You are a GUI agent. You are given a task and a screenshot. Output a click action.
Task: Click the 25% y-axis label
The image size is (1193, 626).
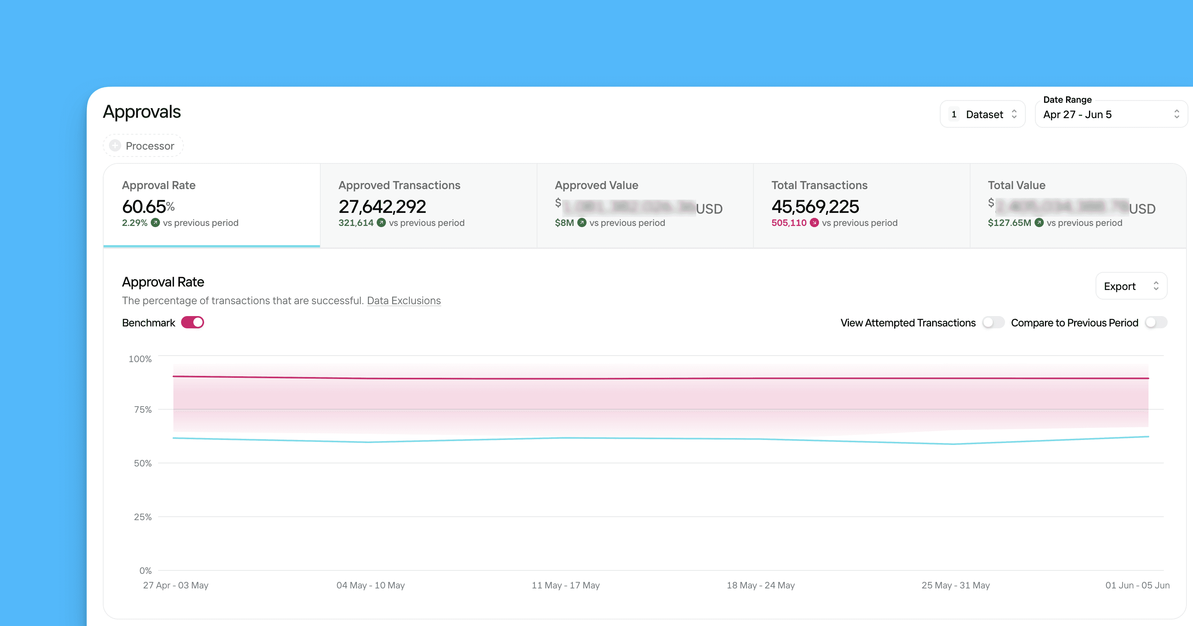[x=143, y=517]
